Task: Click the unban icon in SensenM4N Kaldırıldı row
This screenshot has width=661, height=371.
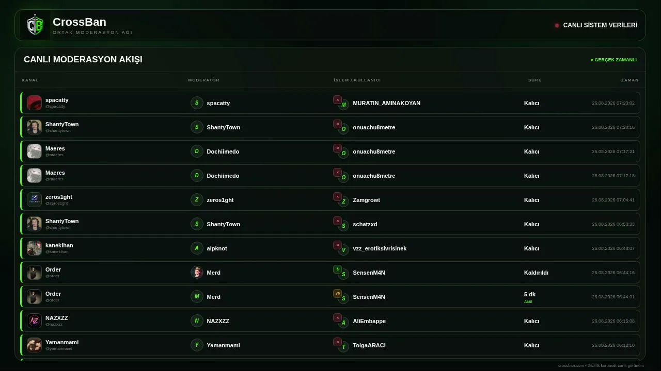Action: click(x=337, y=269)
